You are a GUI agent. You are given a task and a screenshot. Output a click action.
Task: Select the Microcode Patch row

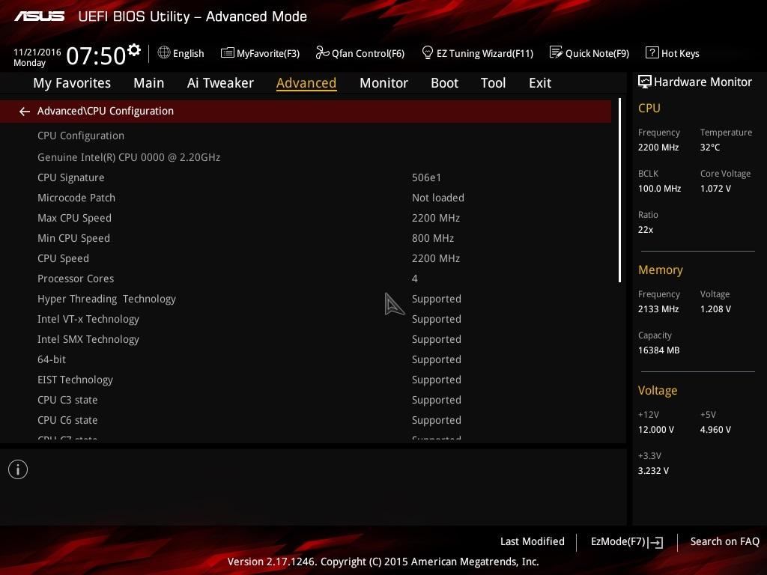point(306,198)
